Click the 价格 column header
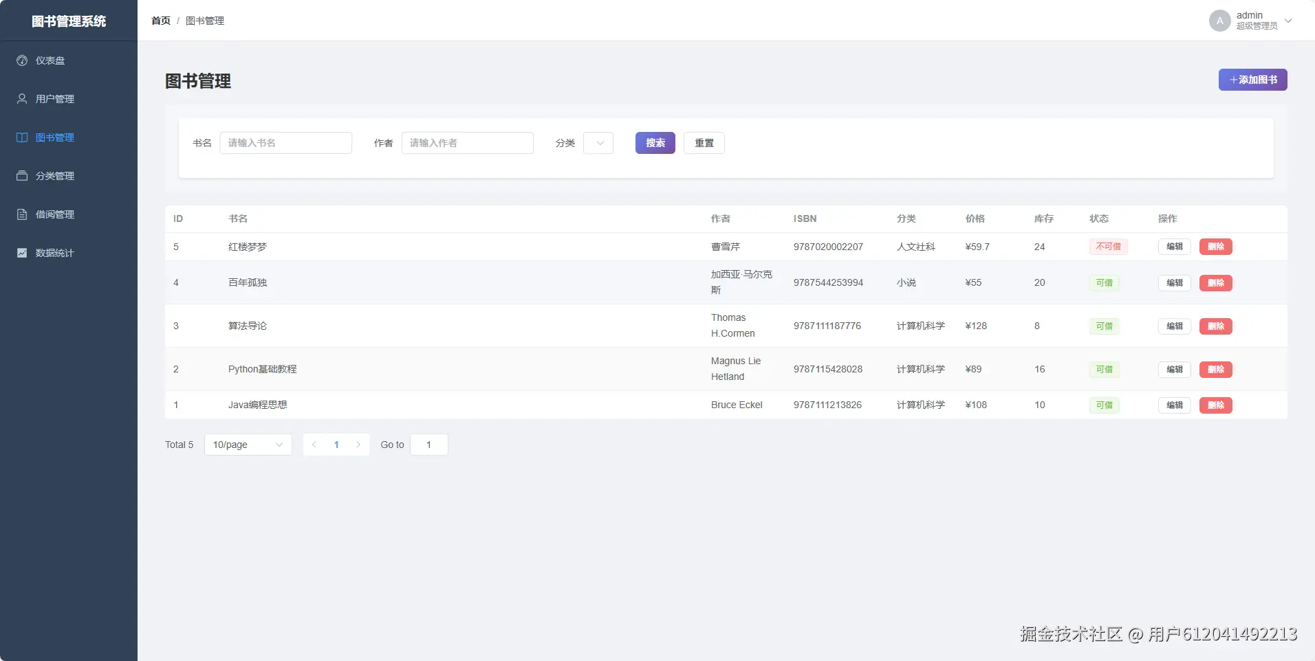 (x=975, y=219)
